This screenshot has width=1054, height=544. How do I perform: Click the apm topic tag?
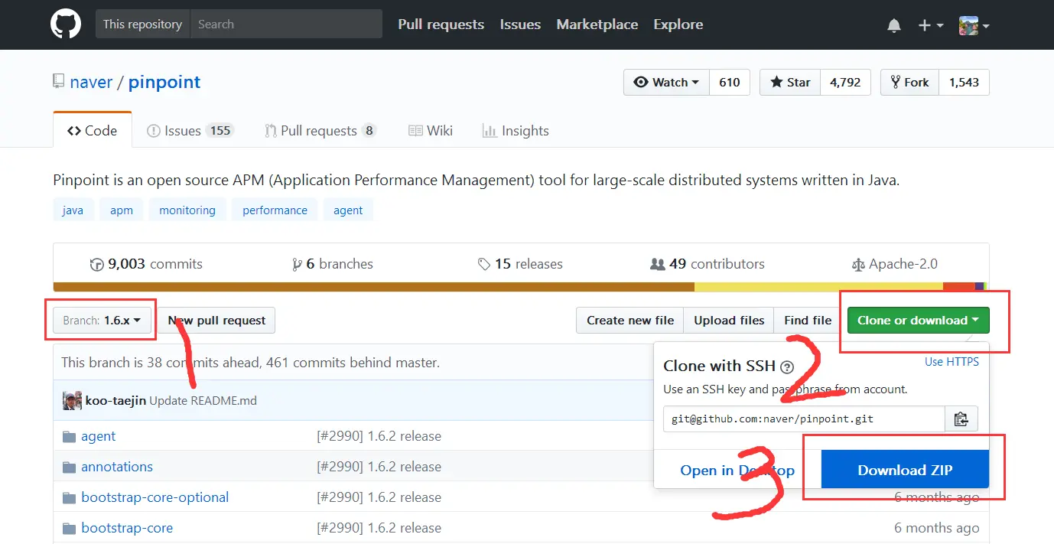[122, 210]
